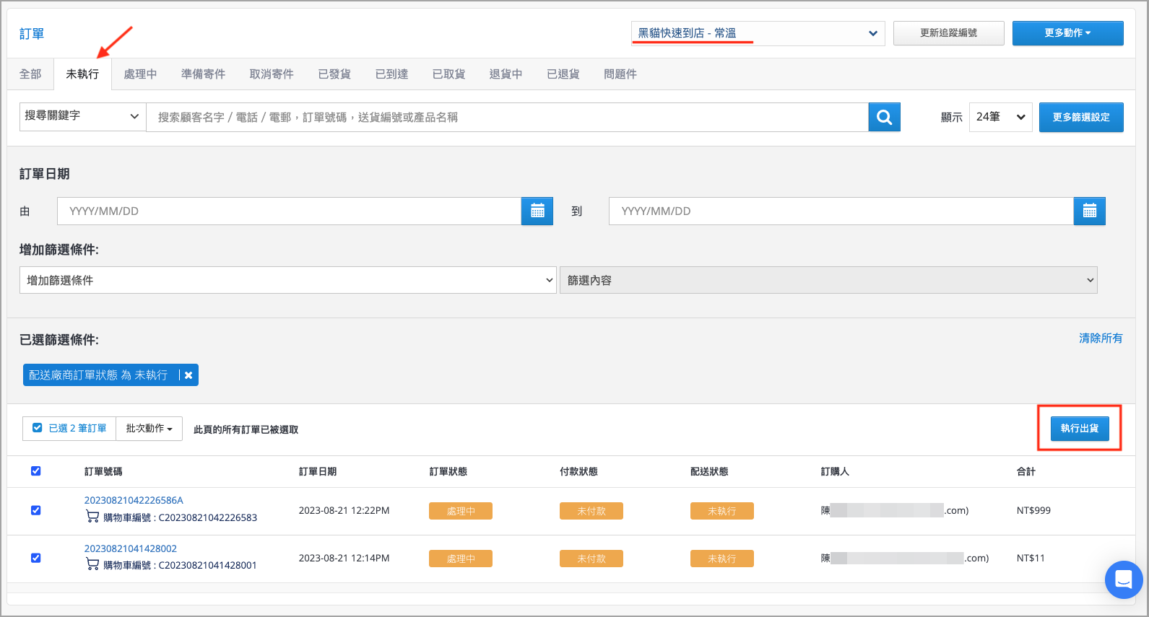1149x617 pixels.
Task: Click date 2023-08-21 12:22PM
Action: coord(344,510)
